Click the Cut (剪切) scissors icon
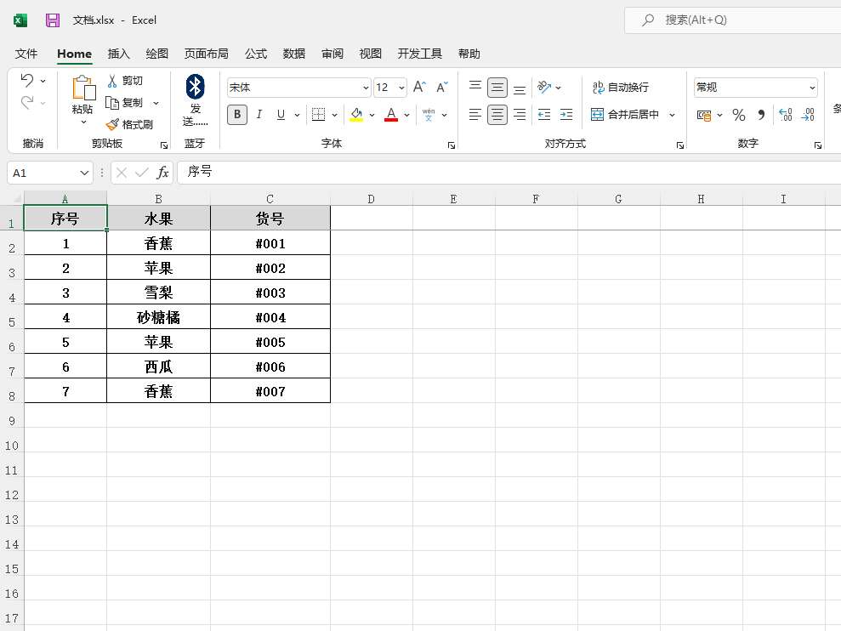 (x=112, y=81)
